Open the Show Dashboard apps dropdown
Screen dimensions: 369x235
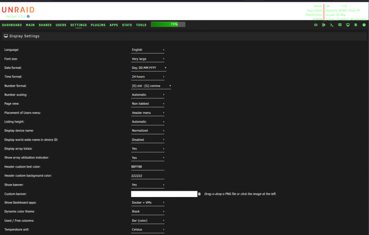tap(148, 203)
